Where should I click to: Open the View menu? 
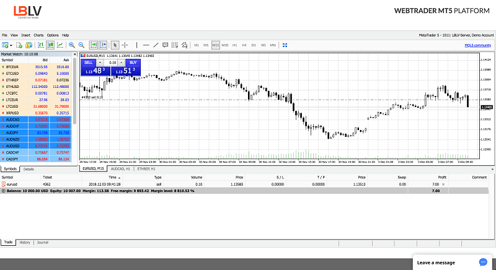tap(14, 35)
